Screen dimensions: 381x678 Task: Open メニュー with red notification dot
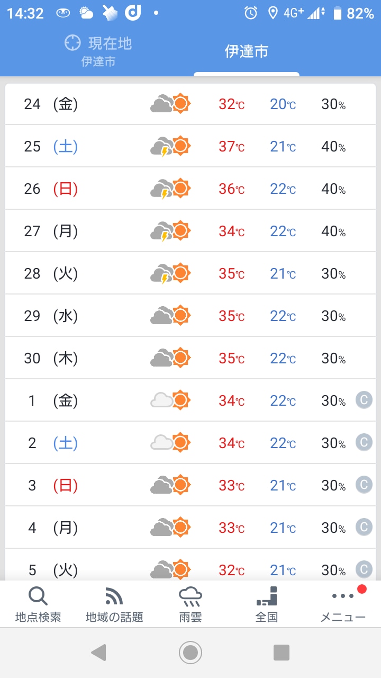(x=343, y=604)
